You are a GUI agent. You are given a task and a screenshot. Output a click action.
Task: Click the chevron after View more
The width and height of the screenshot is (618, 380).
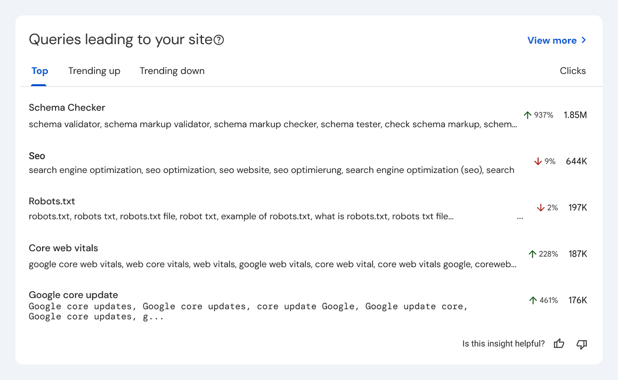(x=584, y=40)
